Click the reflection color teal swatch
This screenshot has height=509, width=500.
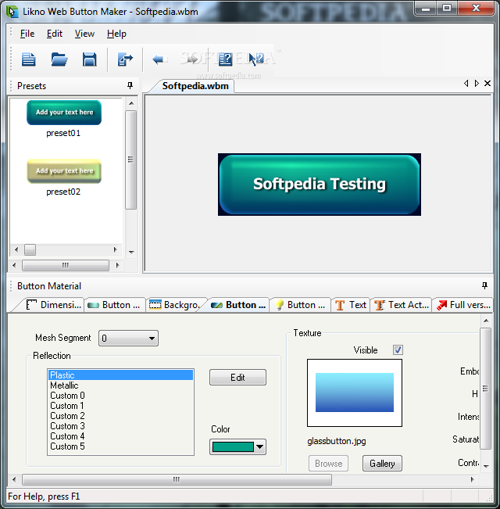pyautogui.click(x=233, y=447)
